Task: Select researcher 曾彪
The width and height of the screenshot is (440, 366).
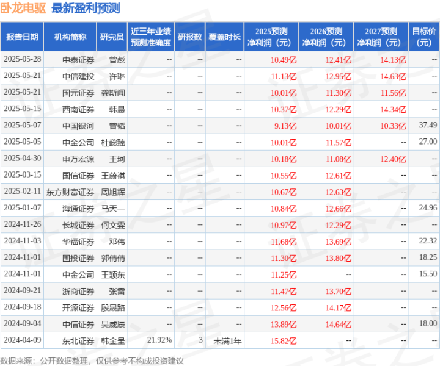Action: (x=117, y=60)
